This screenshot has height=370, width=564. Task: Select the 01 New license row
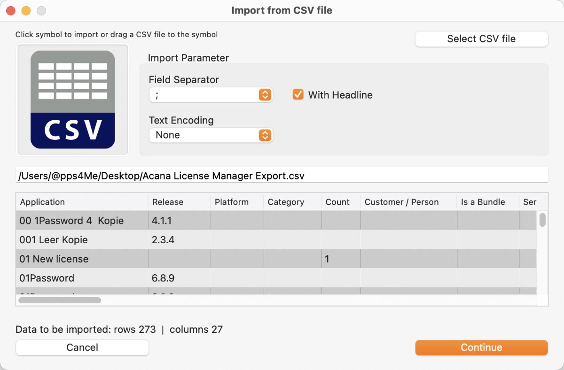pos(276,259)
